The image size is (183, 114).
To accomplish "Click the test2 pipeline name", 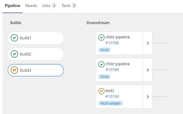I will point(110,91).
